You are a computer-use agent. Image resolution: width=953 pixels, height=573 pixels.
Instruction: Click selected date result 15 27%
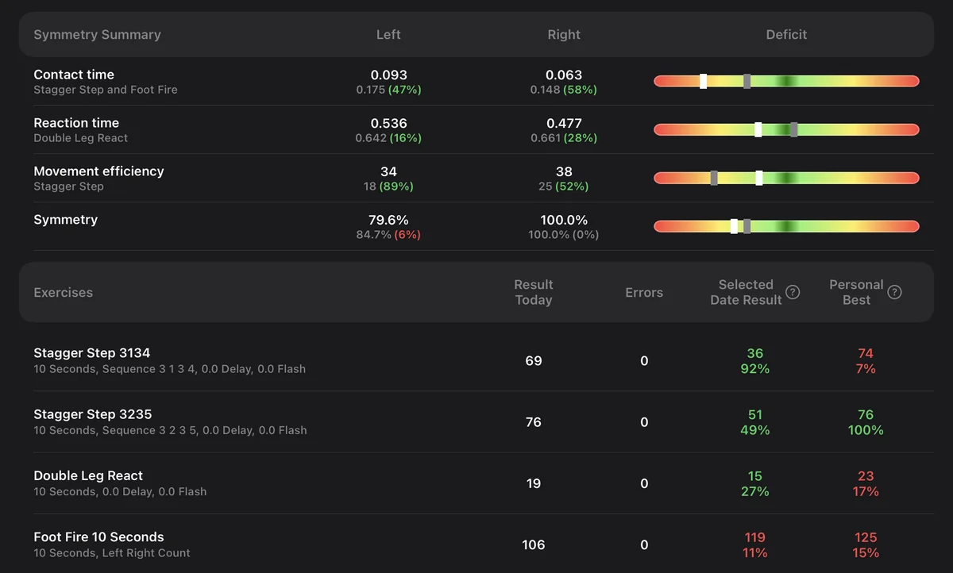pos(754,483)
